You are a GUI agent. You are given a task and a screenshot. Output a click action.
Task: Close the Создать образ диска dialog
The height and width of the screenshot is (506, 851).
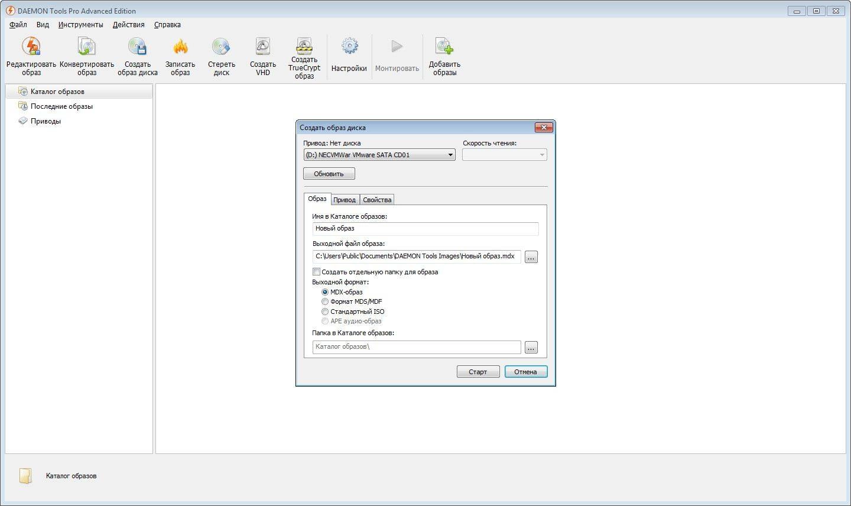(x=544, y=127)
